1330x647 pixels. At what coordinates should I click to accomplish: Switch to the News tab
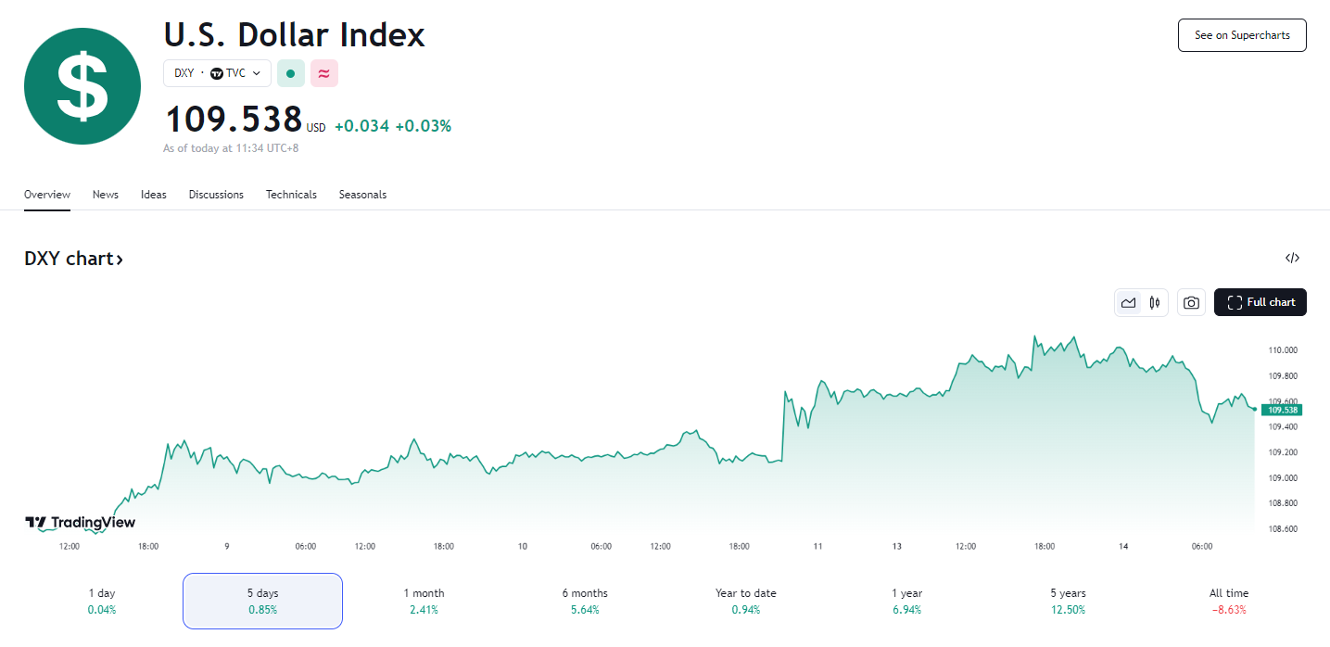[106, 195]
